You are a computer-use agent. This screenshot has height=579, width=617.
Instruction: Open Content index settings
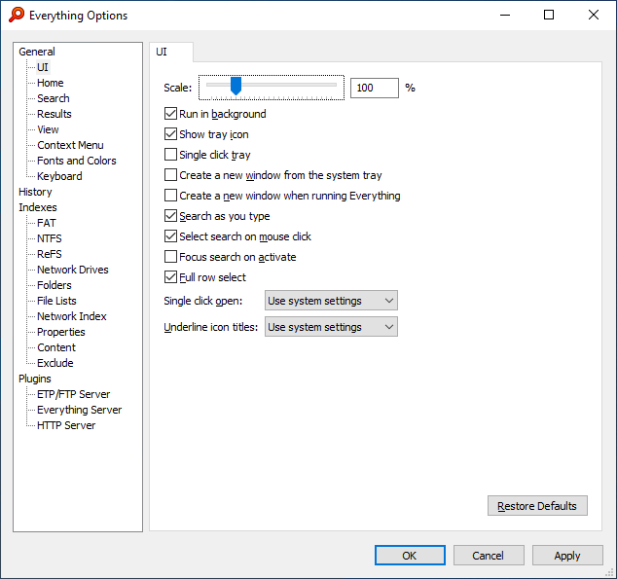[x=56, y=347]
